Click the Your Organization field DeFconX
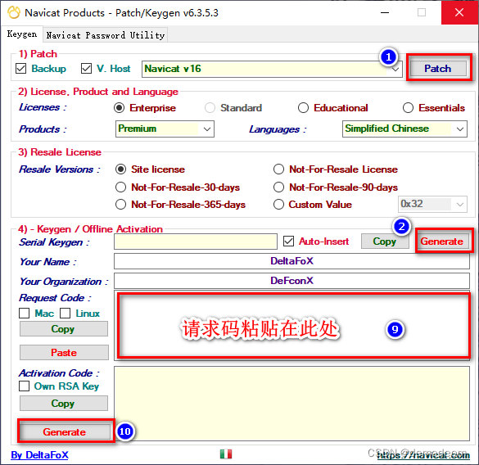Viewport: 479px width, 465px height. click(x=291, y=281)
